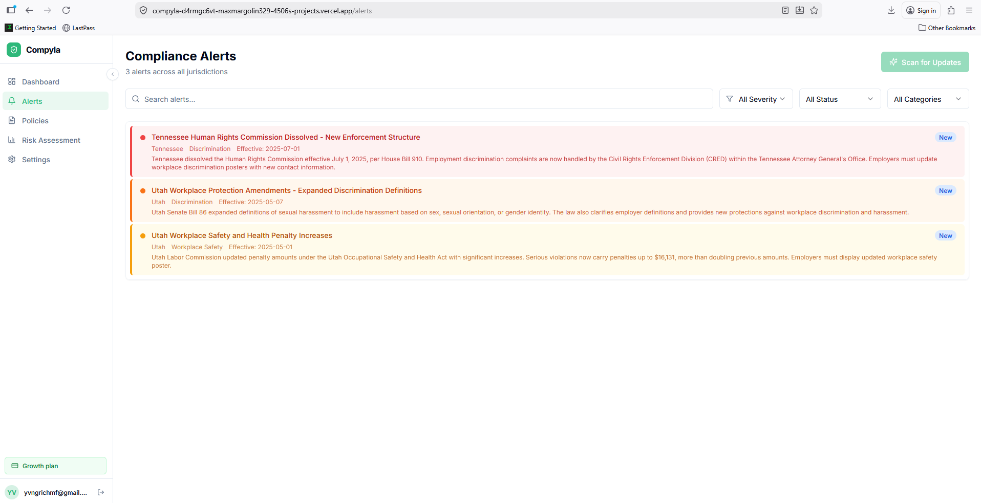Click the LastPass bookmark

[x=78, y=28]
